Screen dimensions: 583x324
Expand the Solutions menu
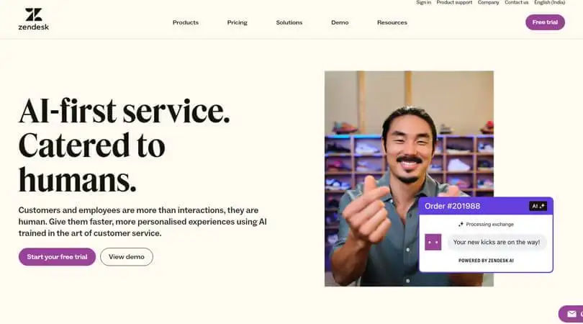pyautogui.click(x=289, y=22)
